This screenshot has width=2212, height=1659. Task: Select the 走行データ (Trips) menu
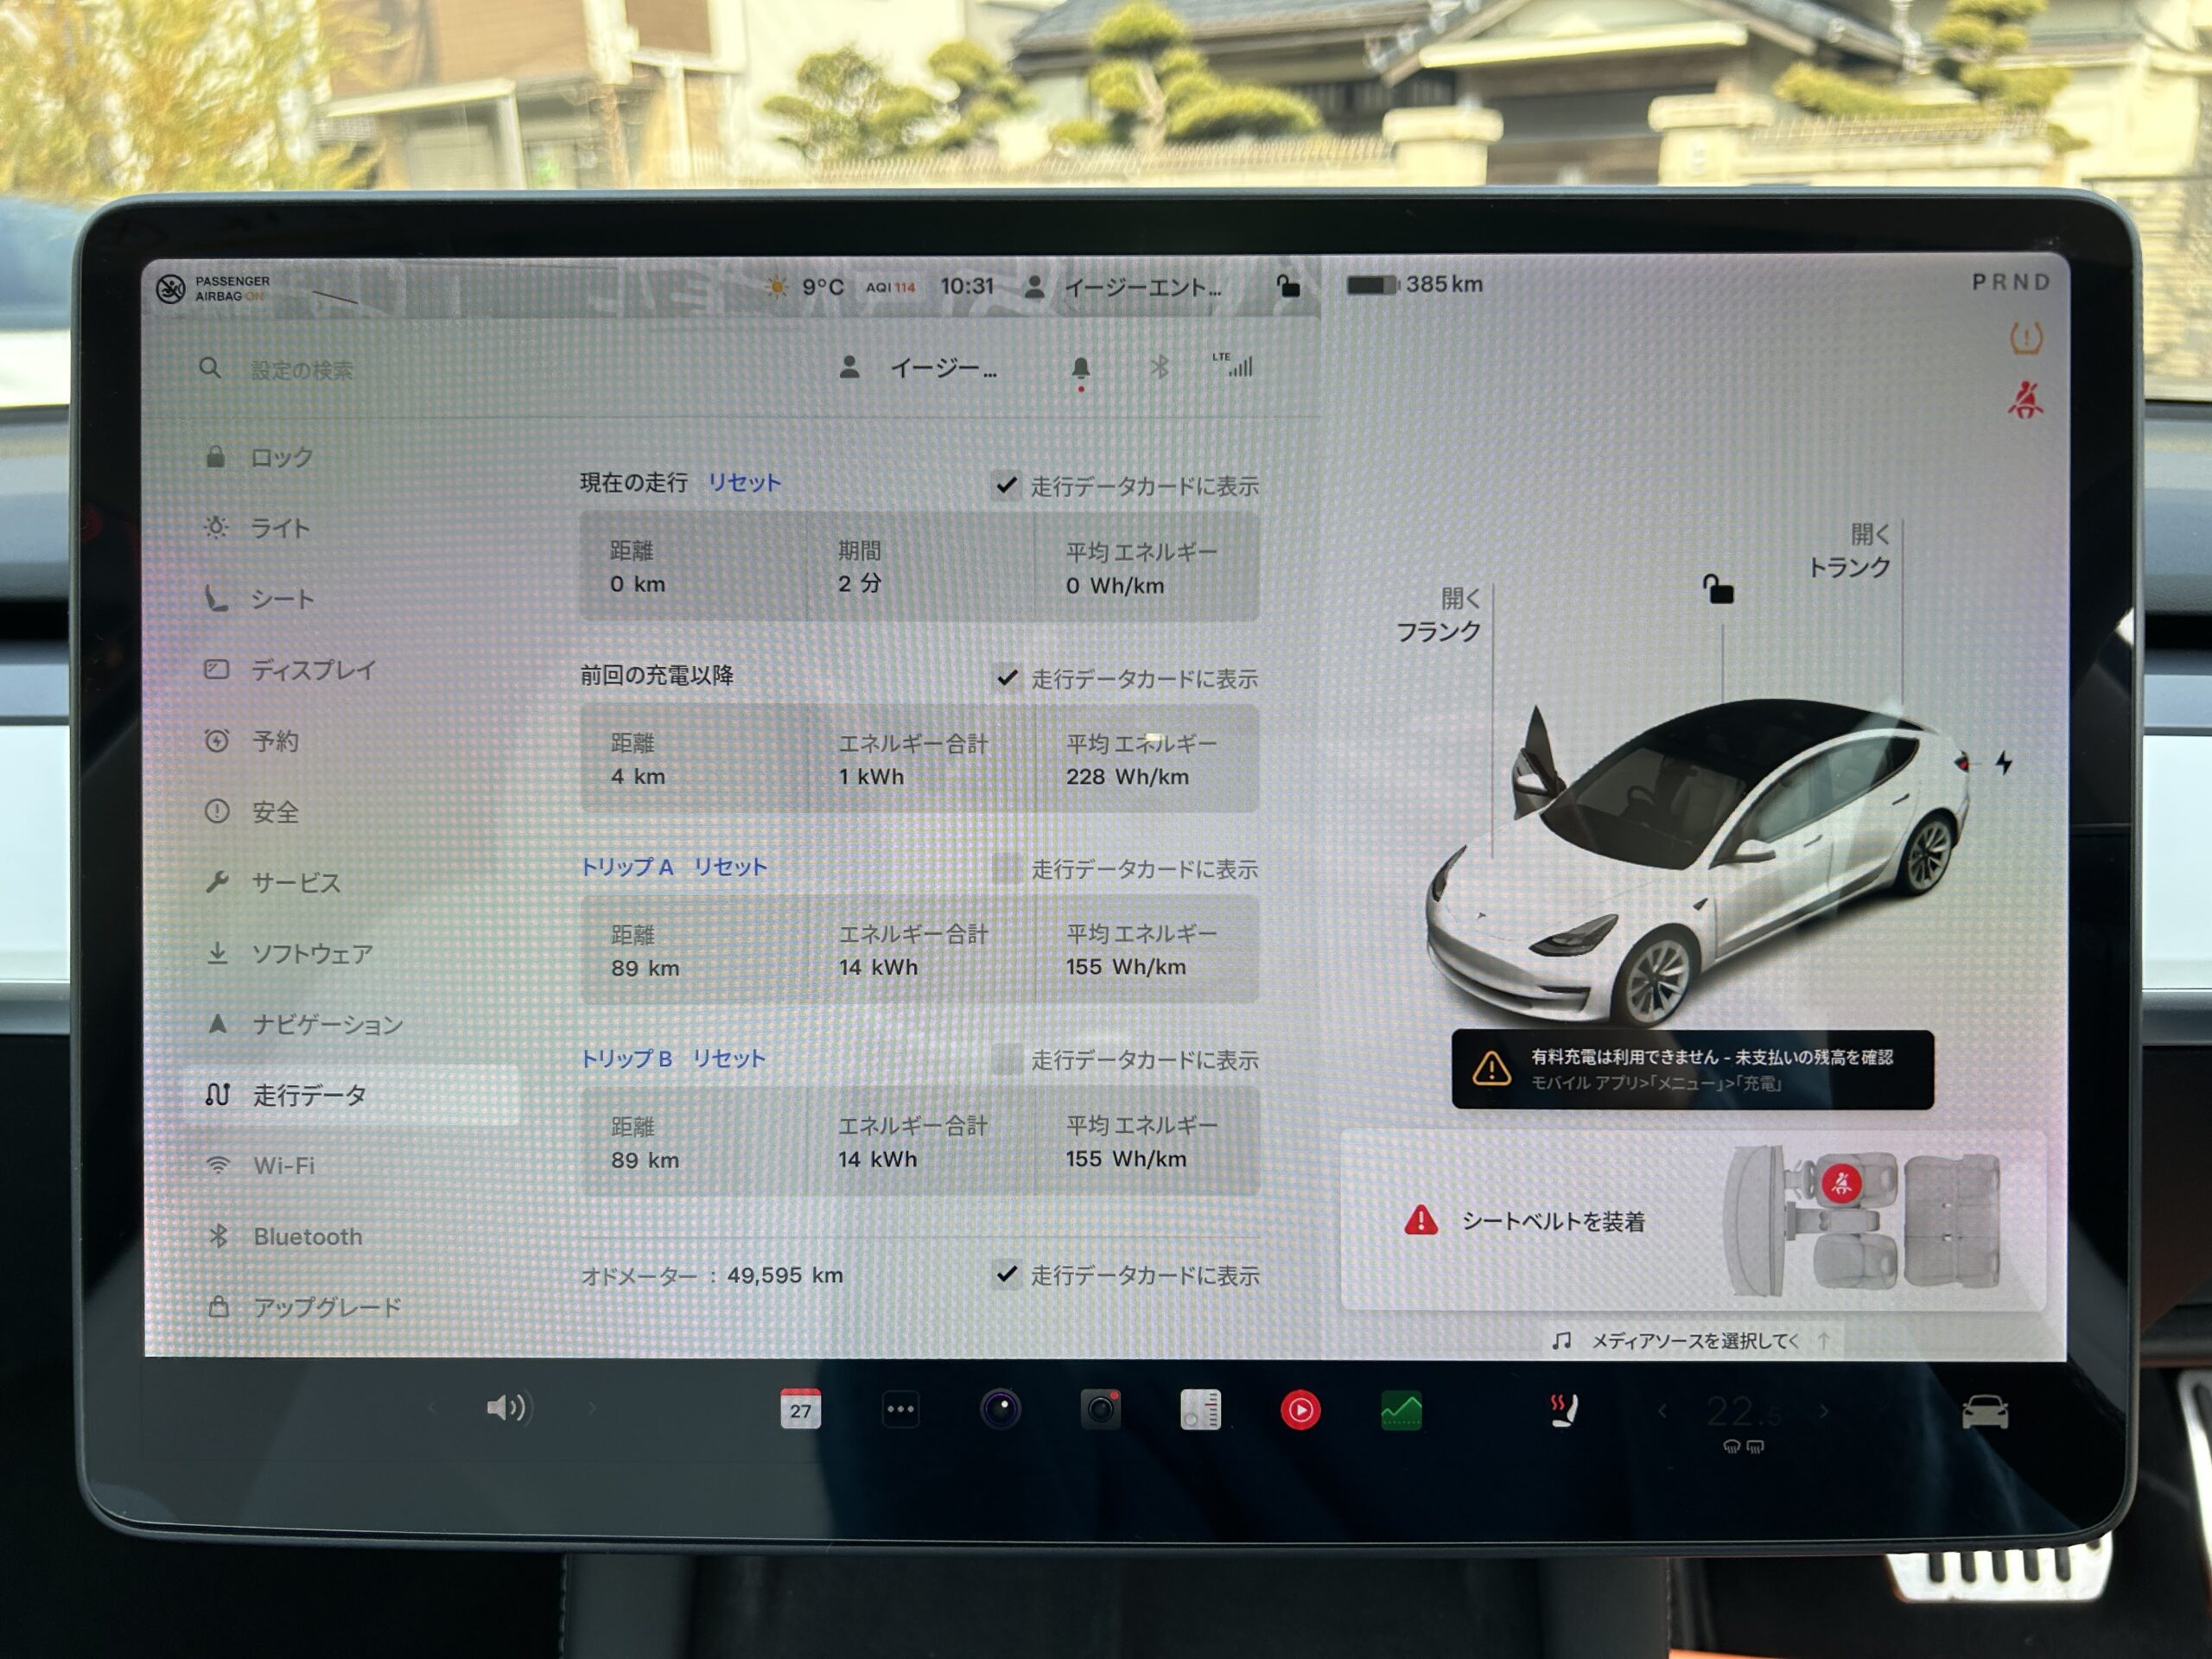[350, 1095]
